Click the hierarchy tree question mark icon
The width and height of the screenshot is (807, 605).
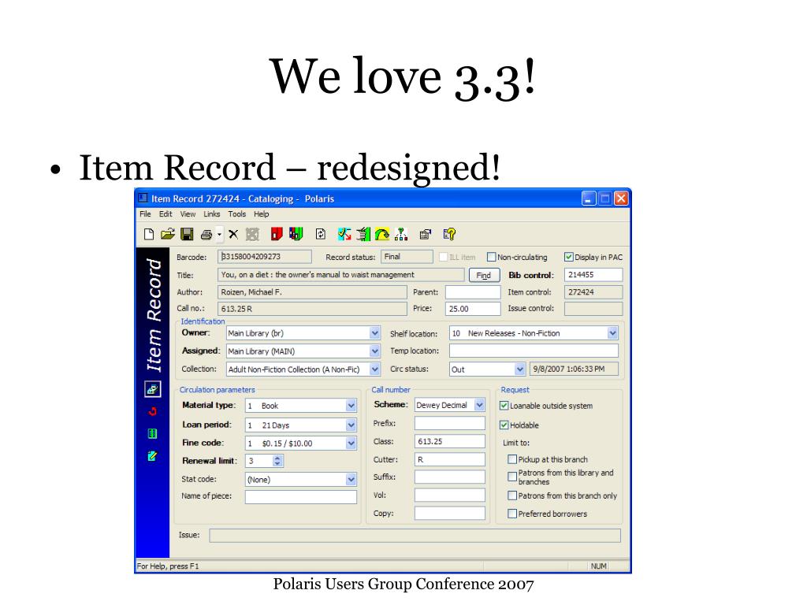pos(401,235)
